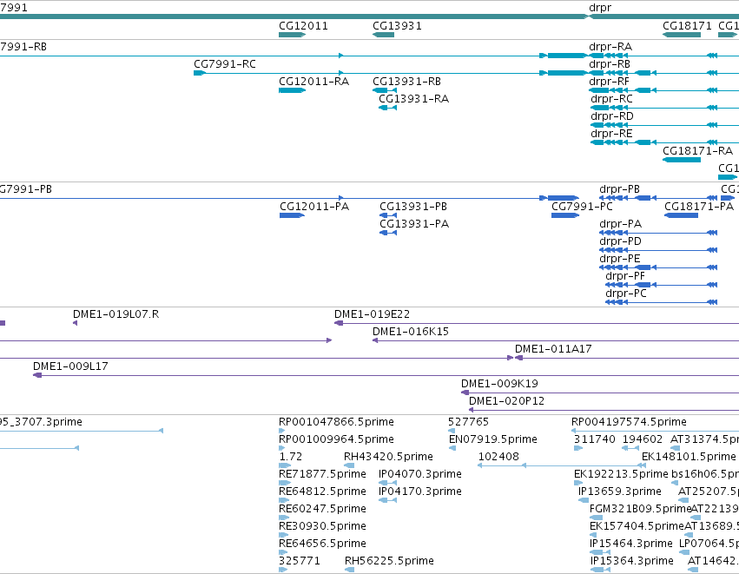
Task: Select EST RE30930.5prime
Action: pyautogui.click(x=322, y=527)
